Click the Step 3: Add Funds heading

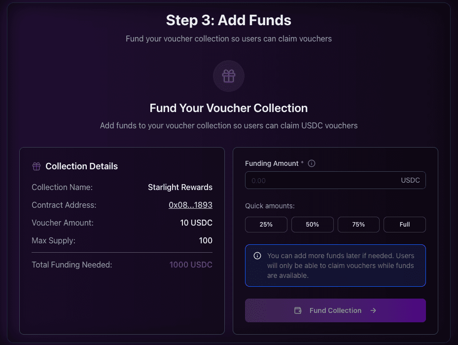click(228, 20)
